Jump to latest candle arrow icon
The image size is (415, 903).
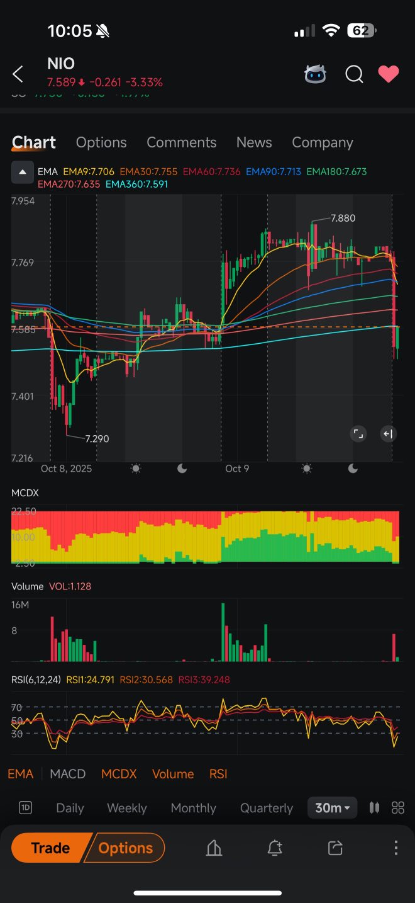click(388, 433)
